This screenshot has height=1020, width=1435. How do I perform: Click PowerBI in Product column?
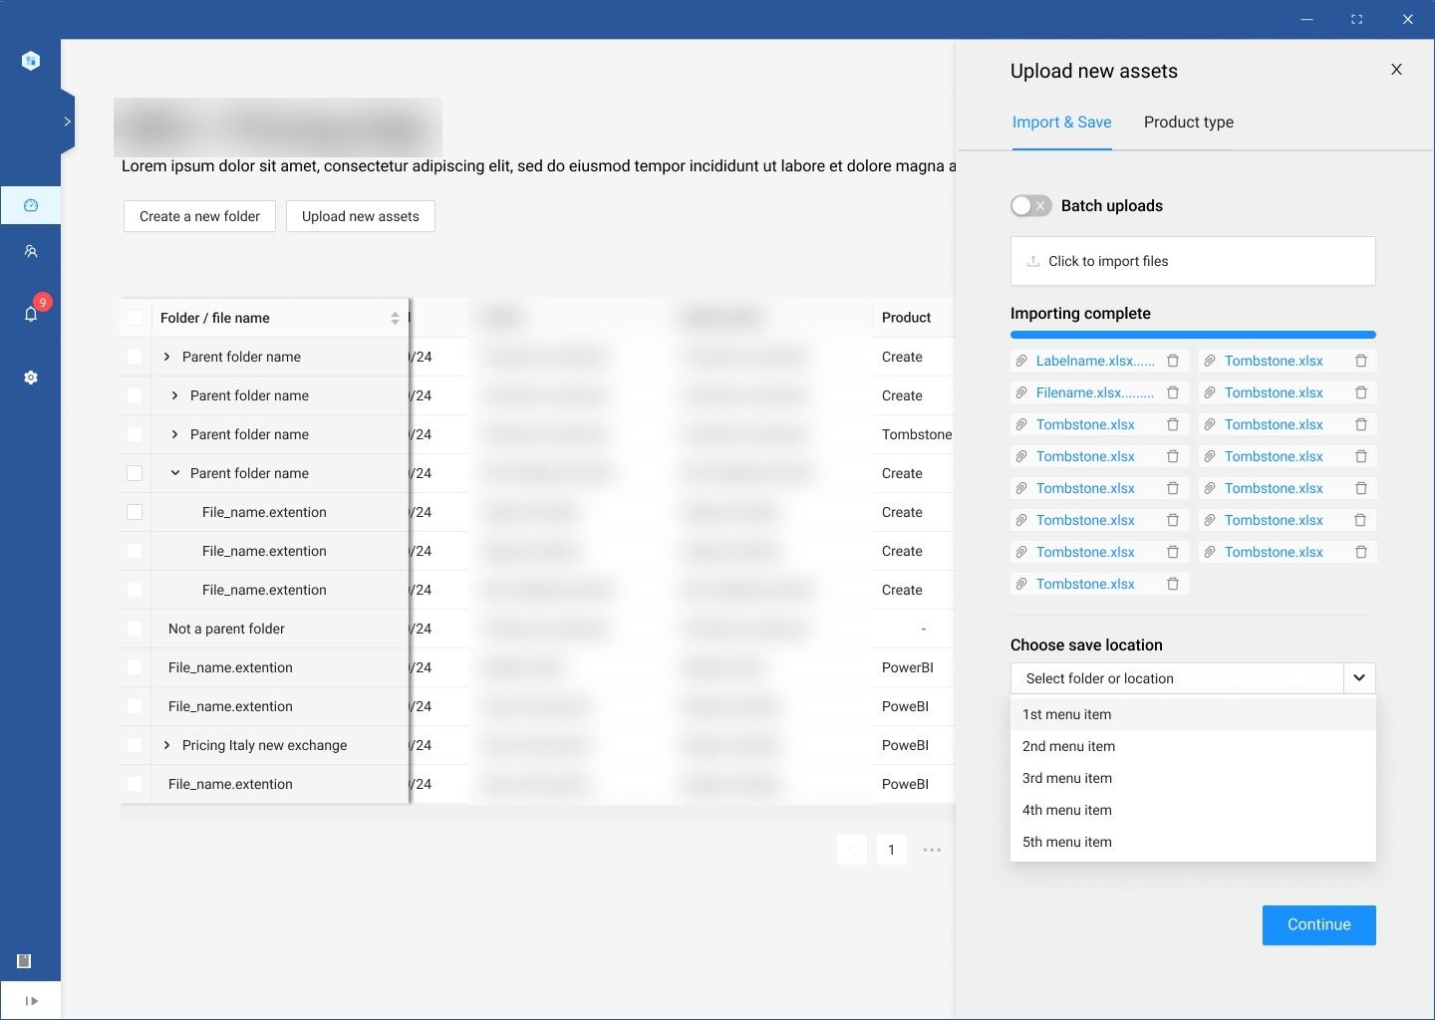(x=907, y=667)
